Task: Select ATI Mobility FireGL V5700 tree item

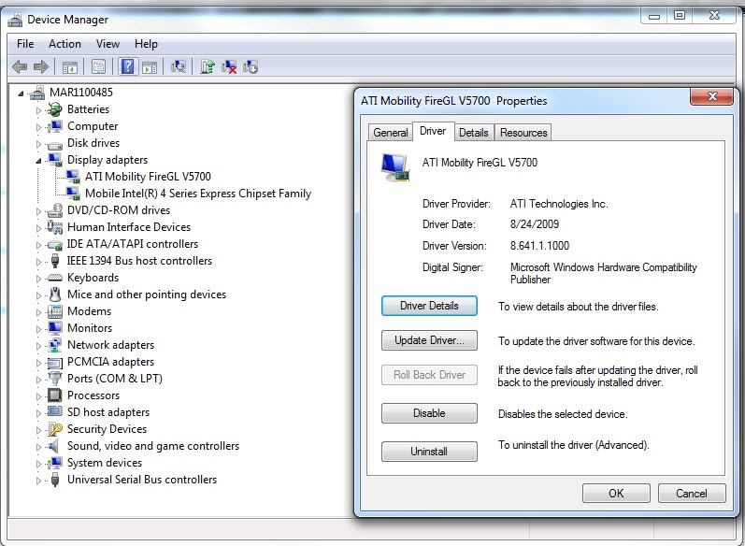Action: [148, 177]
